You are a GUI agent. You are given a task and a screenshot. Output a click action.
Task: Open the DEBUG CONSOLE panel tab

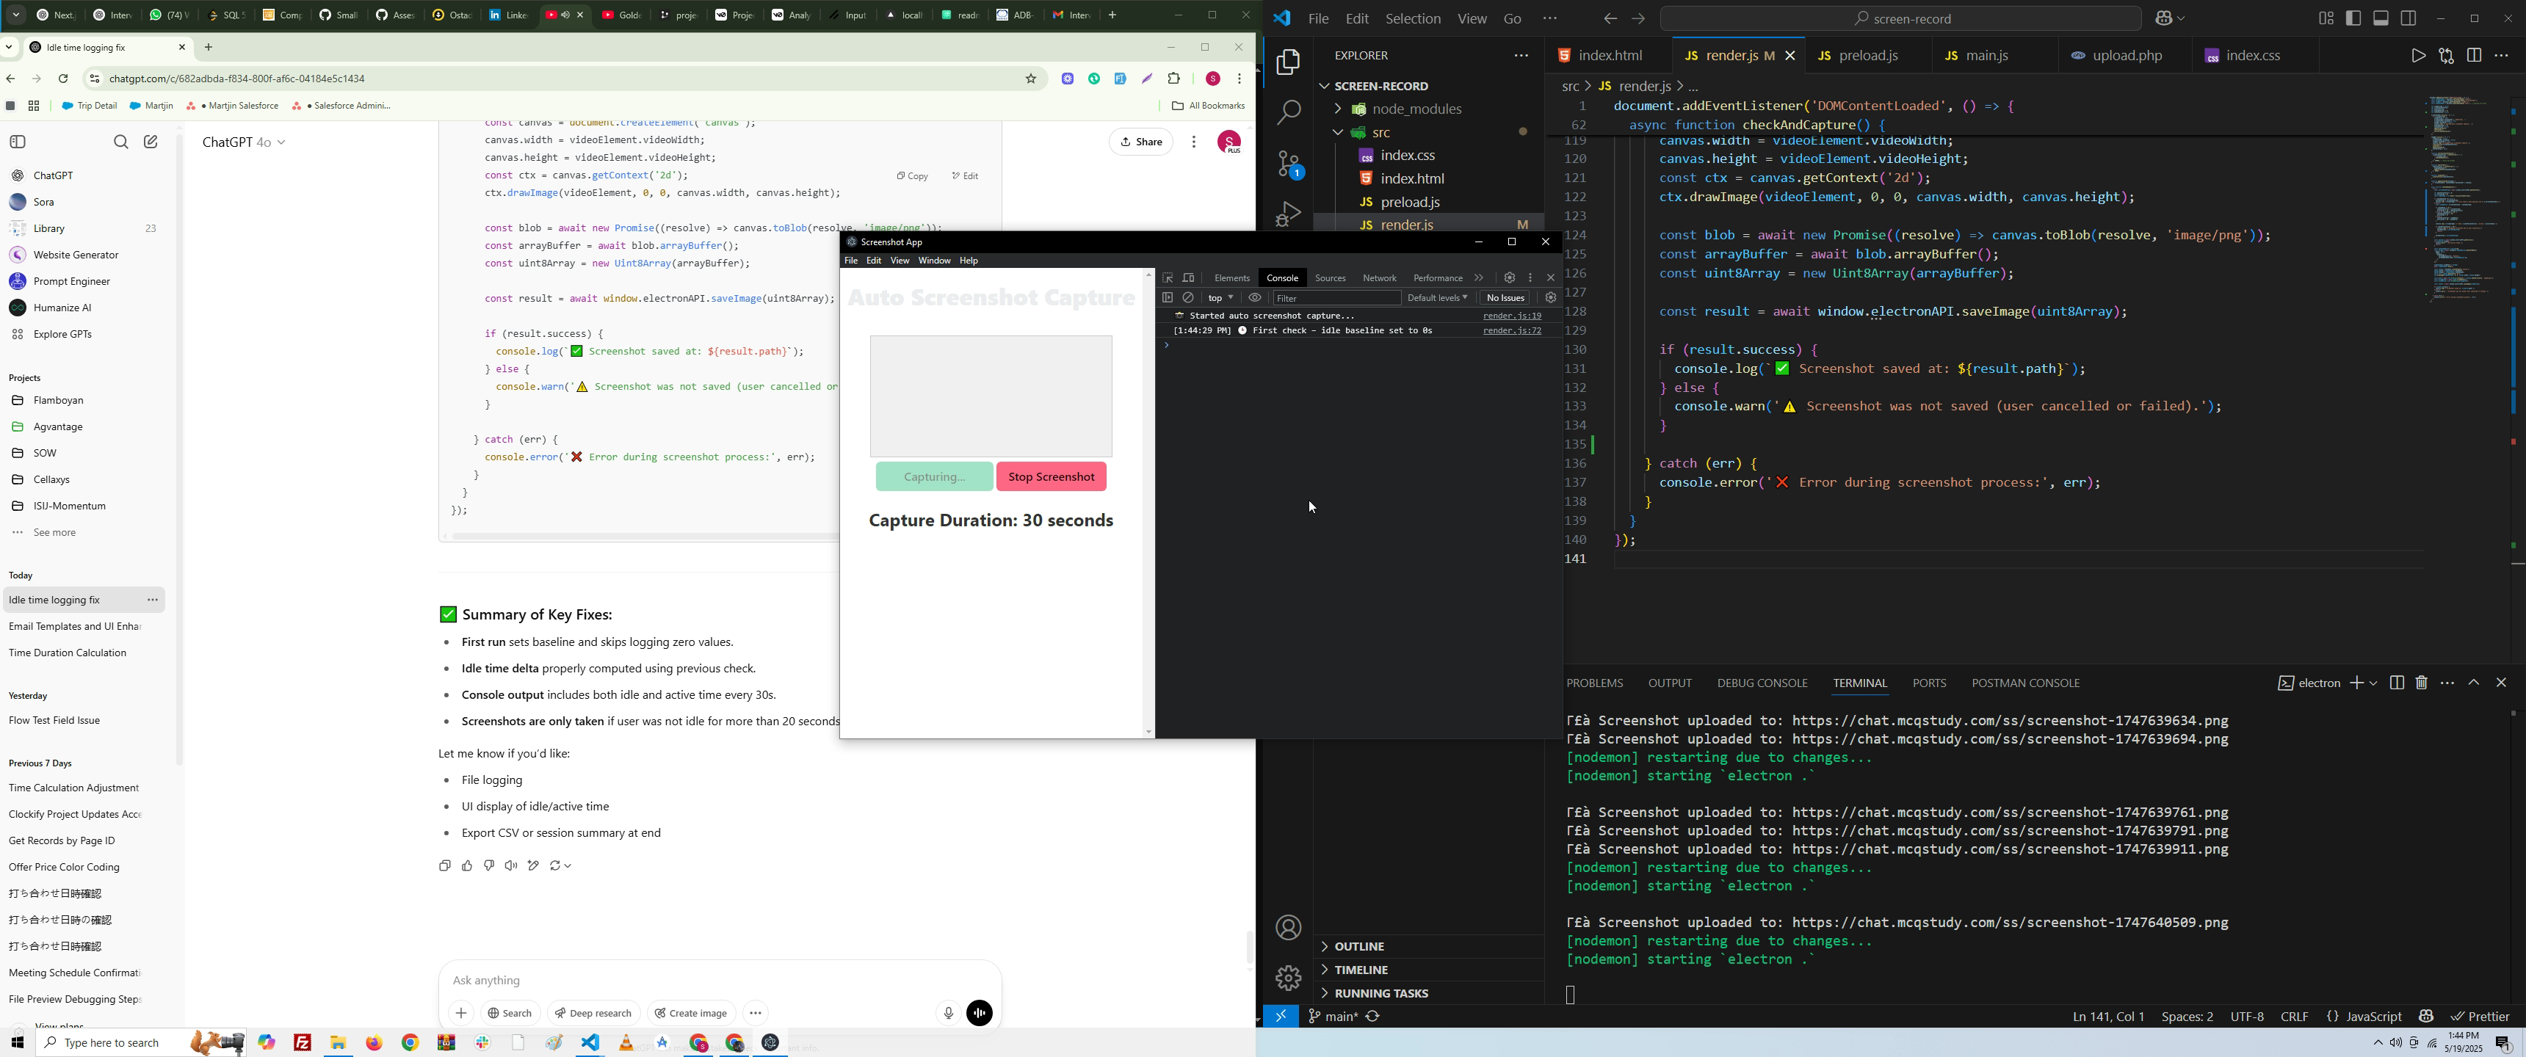(1761, 683)
